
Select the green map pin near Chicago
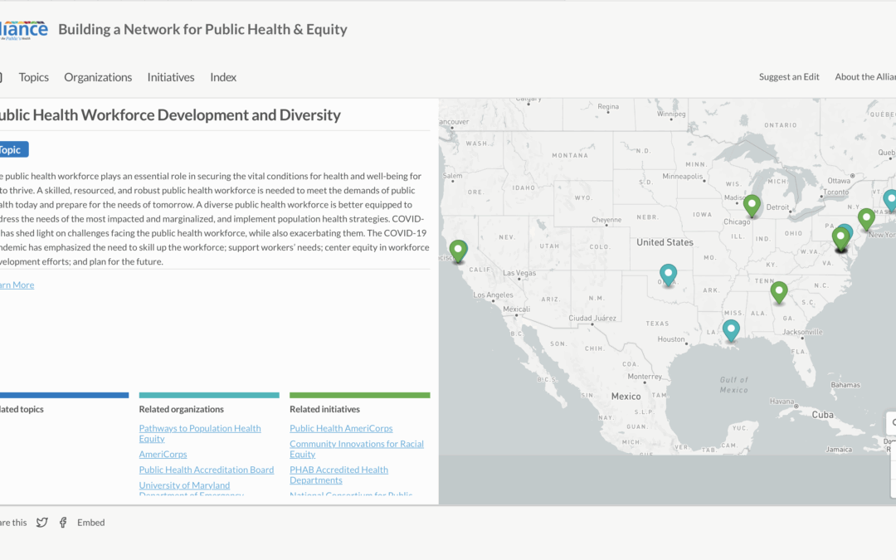point(752,205)
